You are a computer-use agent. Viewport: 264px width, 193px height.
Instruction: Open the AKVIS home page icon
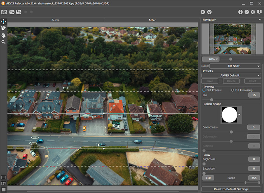(x=4, y=12)
